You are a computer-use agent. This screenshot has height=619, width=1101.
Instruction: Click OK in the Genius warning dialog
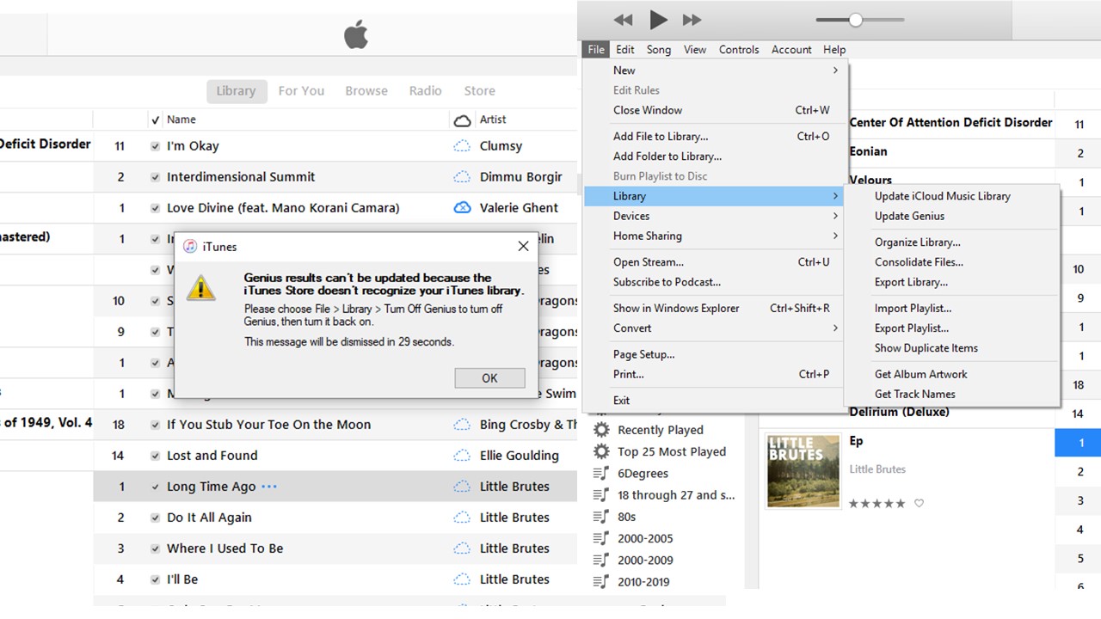click(x=489, y=378)
